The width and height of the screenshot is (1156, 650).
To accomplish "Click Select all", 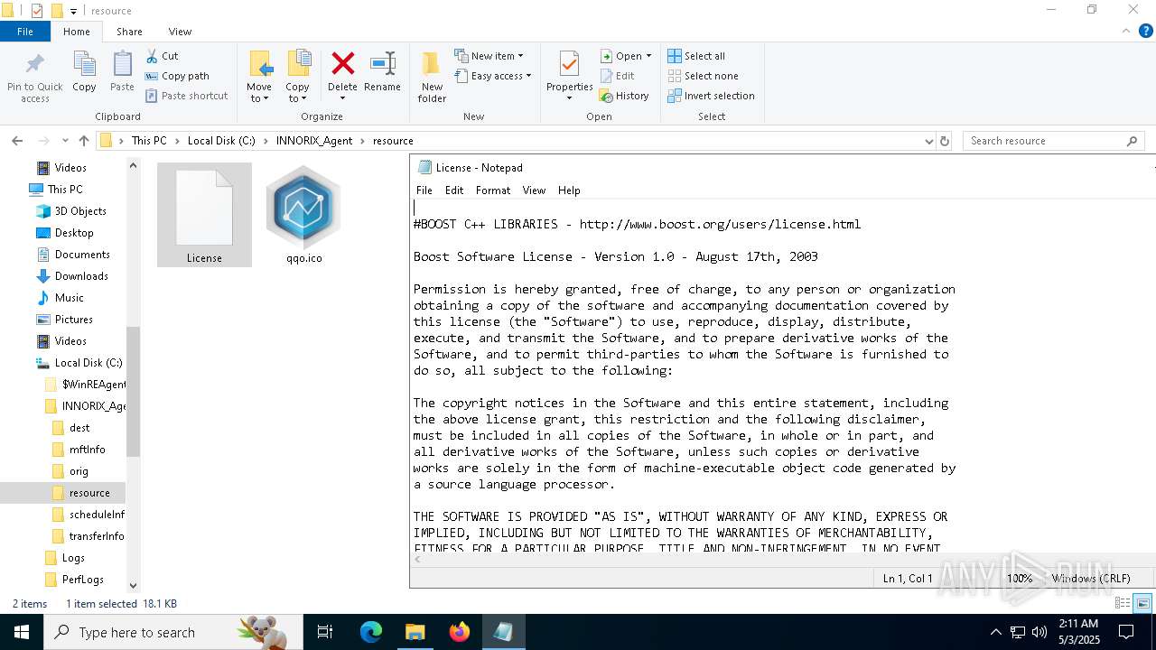I will tap(696, 56).
